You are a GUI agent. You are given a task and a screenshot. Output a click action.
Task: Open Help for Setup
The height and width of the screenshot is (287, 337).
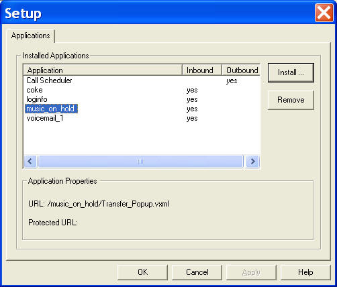(x=305, y=272)
